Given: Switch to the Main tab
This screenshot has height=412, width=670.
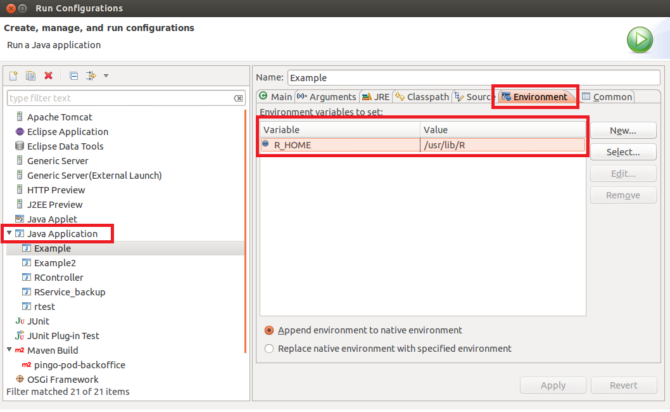Looking at the screenshot, I should tap(275, 97).
